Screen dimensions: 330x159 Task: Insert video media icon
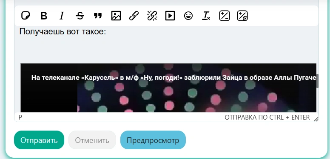(x=170, y=16)
